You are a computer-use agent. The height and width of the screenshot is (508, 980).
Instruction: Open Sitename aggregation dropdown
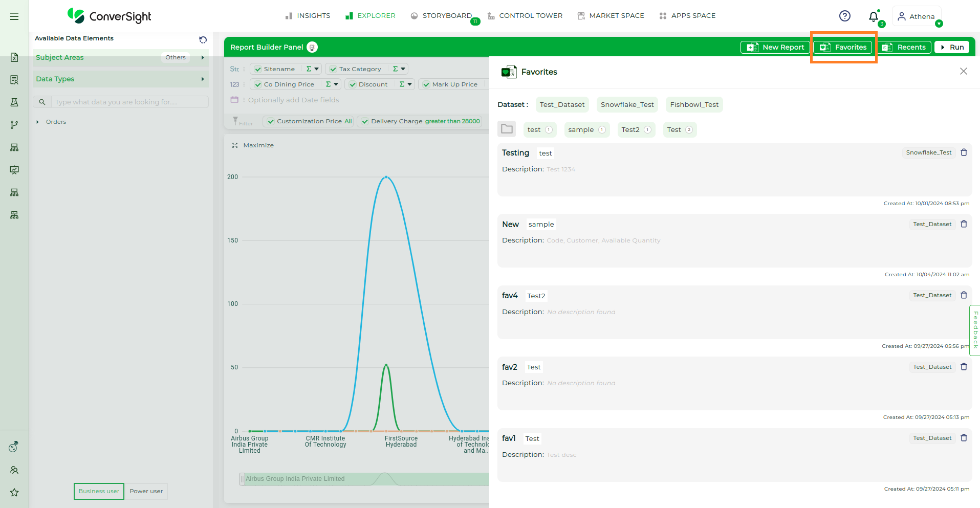[313, 69]
